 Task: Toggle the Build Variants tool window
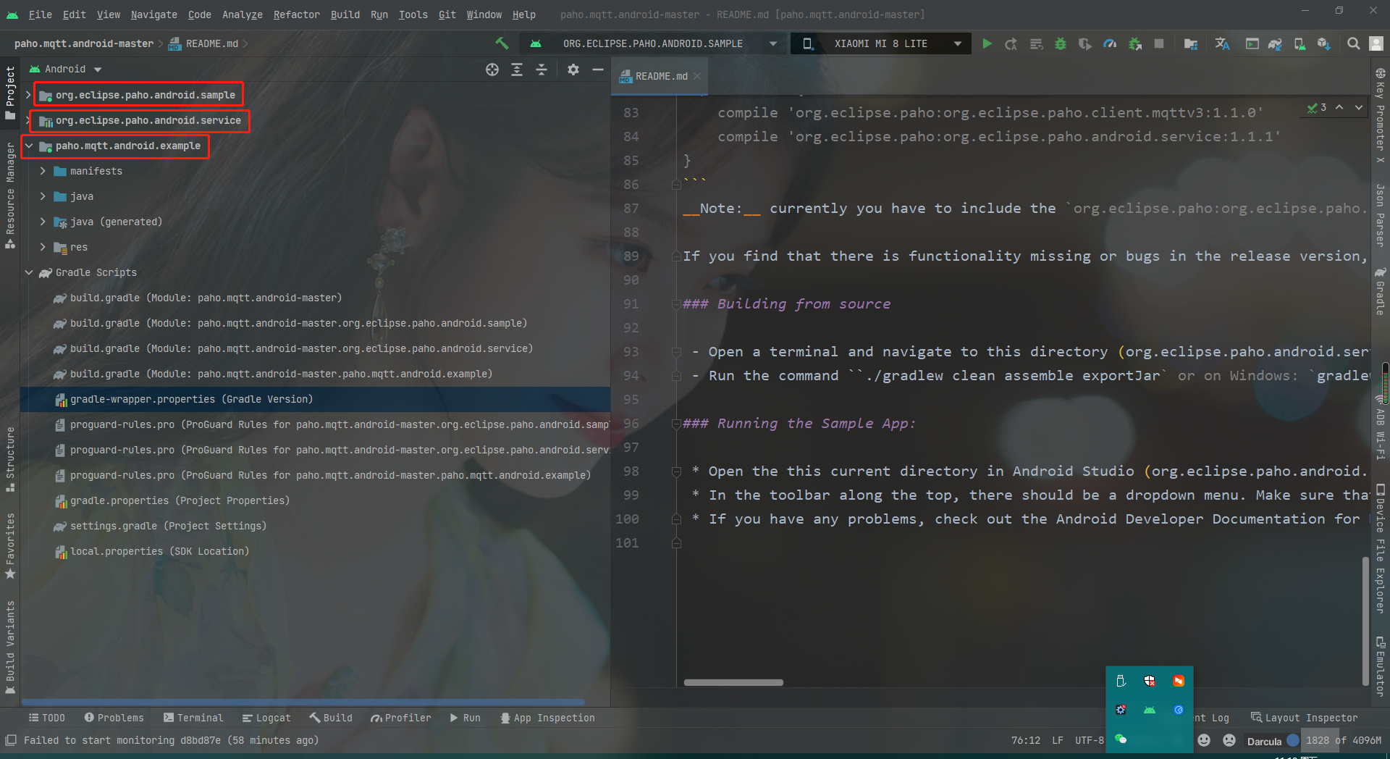coord(10,647)
